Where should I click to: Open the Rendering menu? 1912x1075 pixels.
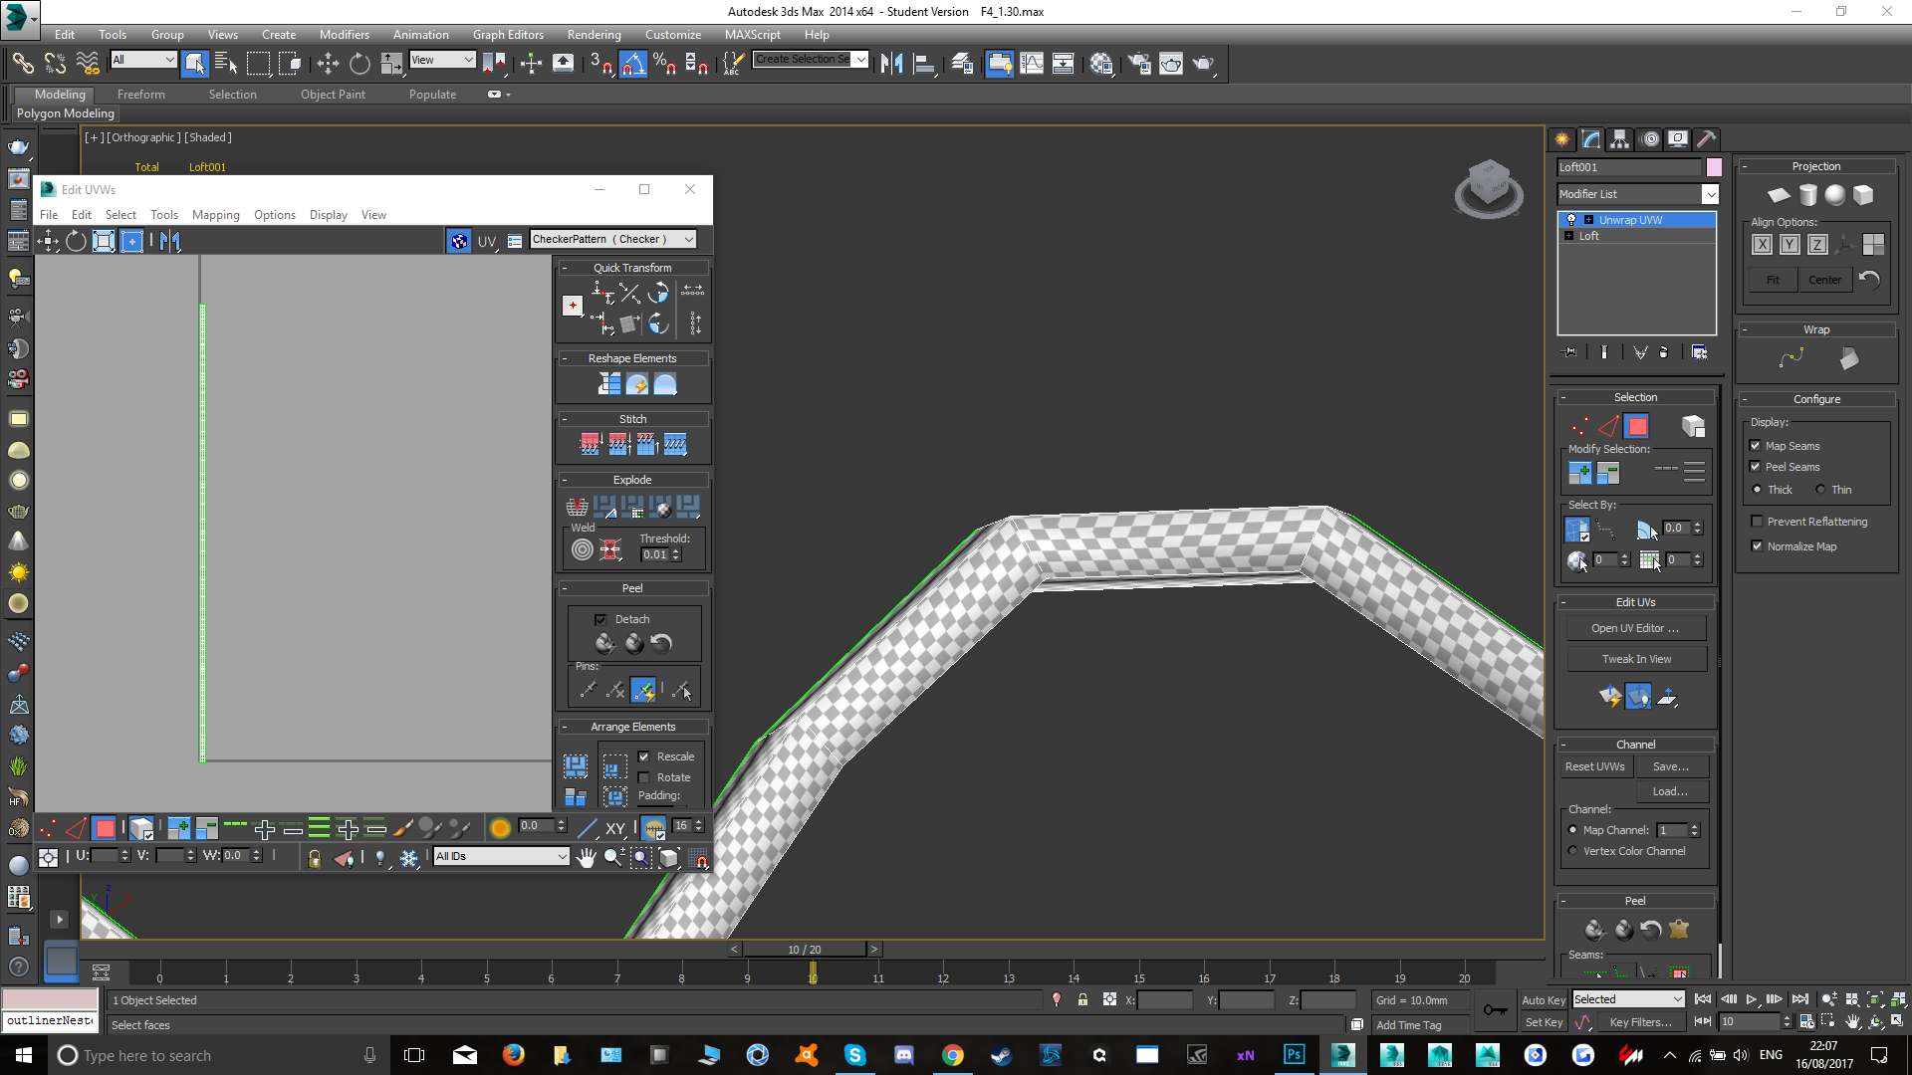point(594,34)
